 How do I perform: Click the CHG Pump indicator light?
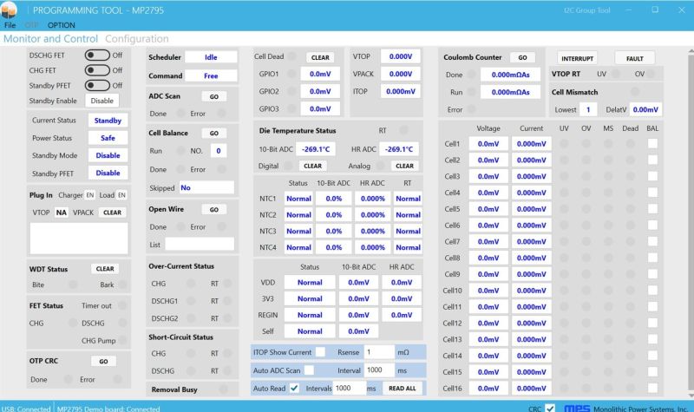(123, 340)
